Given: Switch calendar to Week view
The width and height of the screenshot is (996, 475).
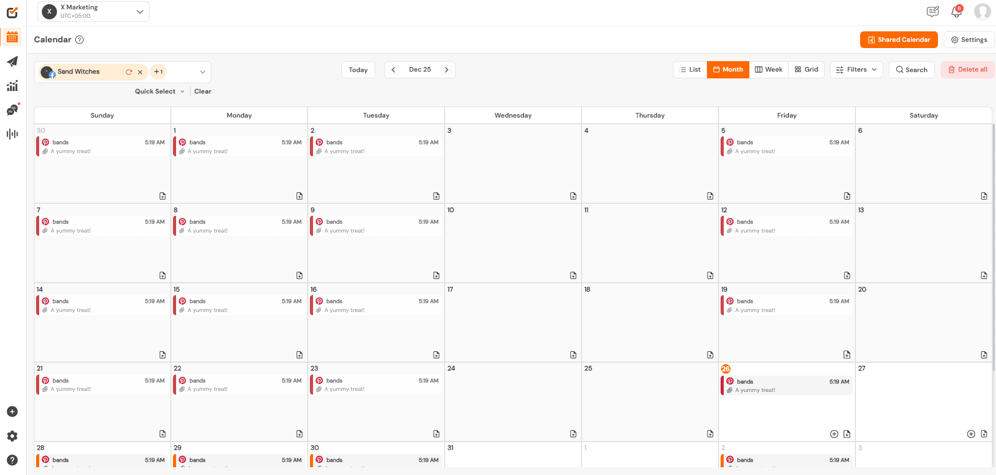Looking at the screenshot, I should click(x=768, y=69).
